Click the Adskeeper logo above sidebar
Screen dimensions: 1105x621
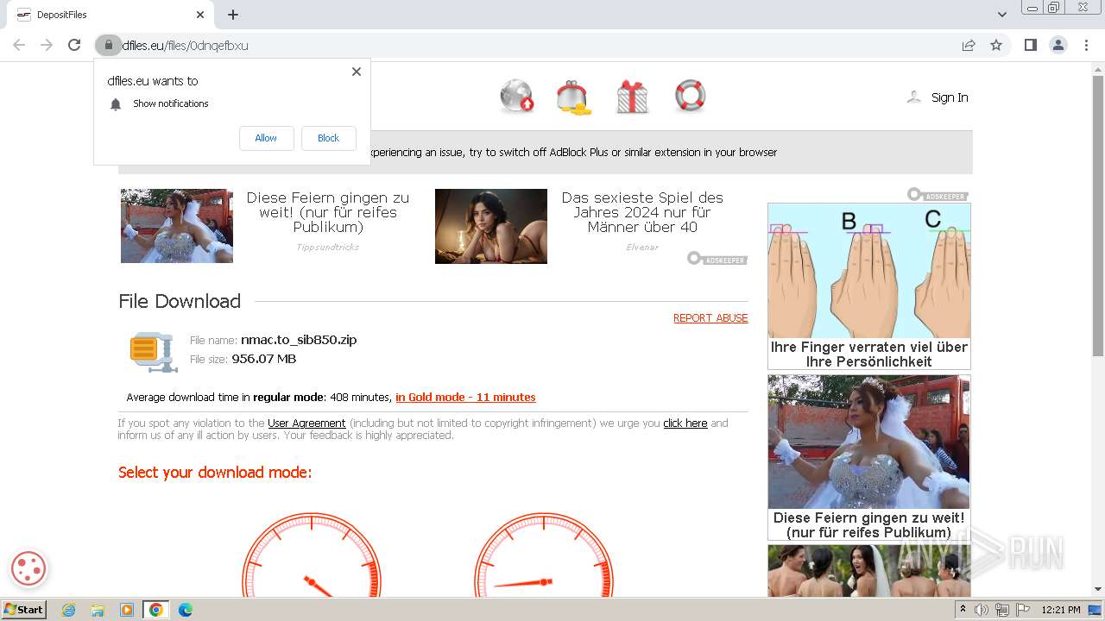point(938,195)
